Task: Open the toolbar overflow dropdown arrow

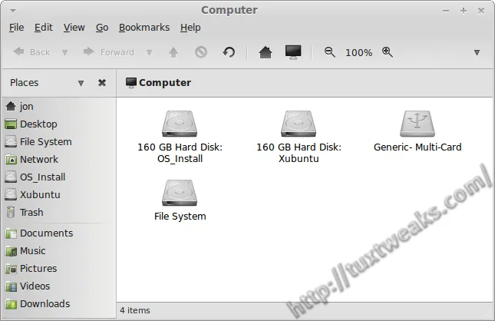Action: coord(477,52)
